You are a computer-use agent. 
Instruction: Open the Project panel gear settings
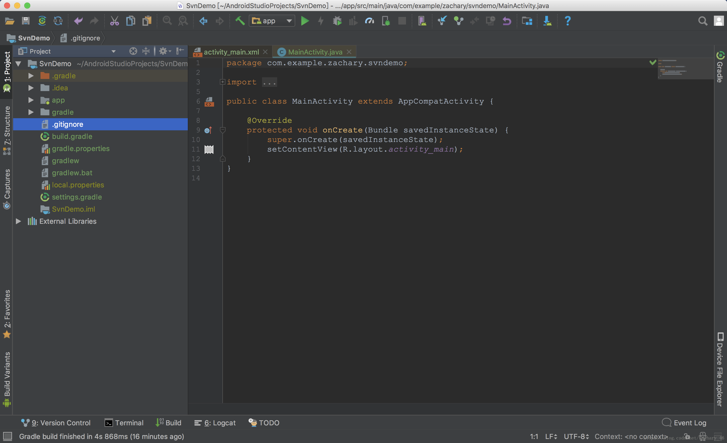[x=165, y=51]
